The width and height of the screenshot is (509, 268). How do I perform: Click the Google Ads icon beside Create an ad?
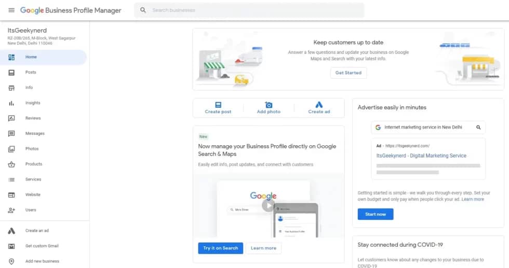pyautogui.click(x=11, y=231)
